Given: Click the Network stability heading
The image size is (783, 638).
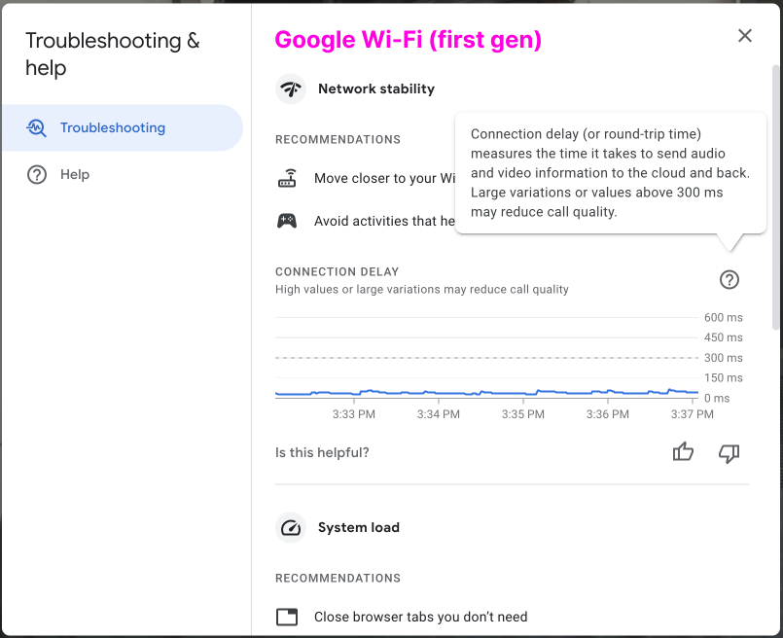Looking at the screenshot, I should click(x=376, y=89).
